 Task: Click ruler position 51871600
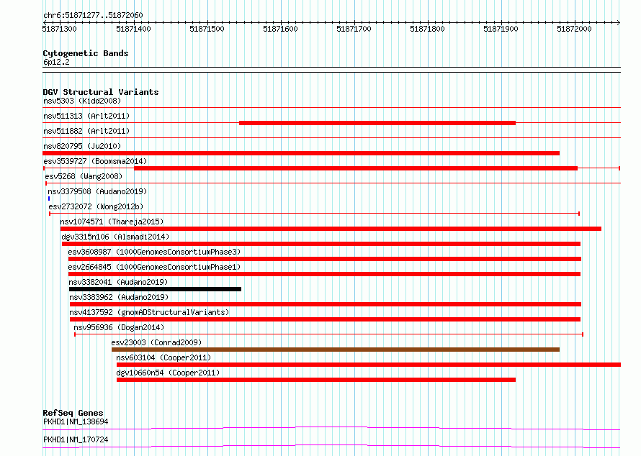[x=280, y=29]
